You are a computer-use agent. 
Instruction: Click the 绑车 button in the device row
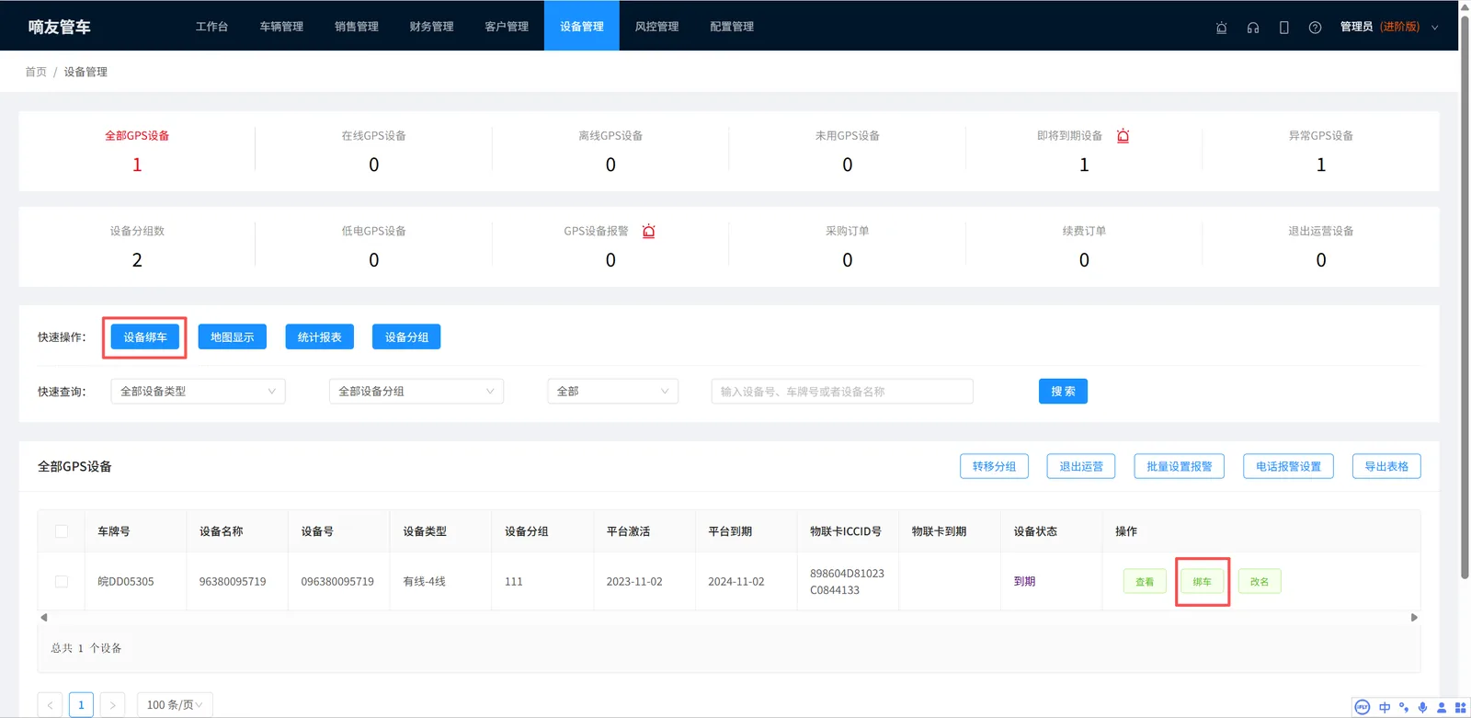[1203, 582]
